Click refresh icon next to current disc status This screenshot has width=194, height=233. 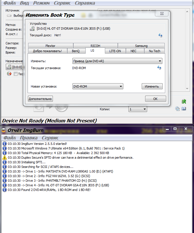point(160,35)
